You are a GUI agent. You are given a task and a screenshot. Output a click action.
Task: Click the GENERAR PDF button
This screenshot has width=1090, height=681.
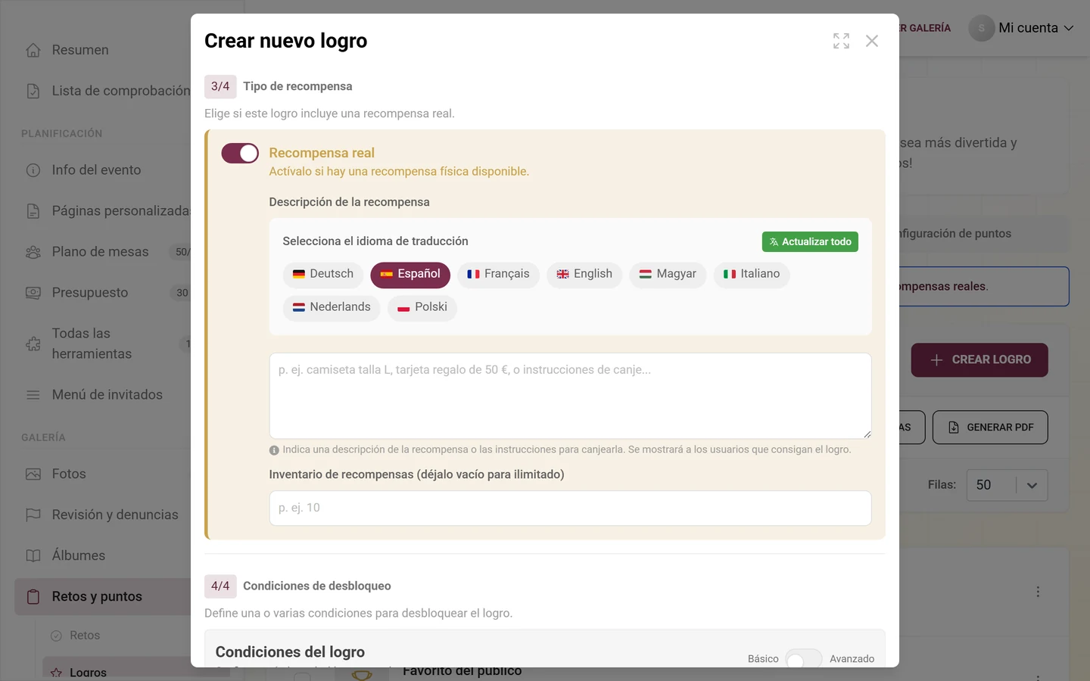coord(990,428)
